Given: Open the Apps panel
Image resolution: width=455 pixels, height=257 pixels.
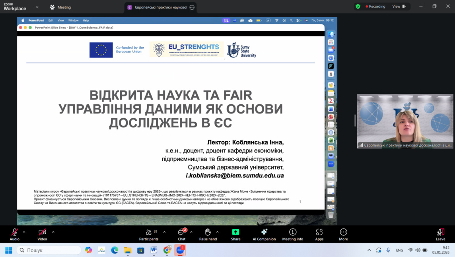Looking at the screenshot, I should pos(319,234).
